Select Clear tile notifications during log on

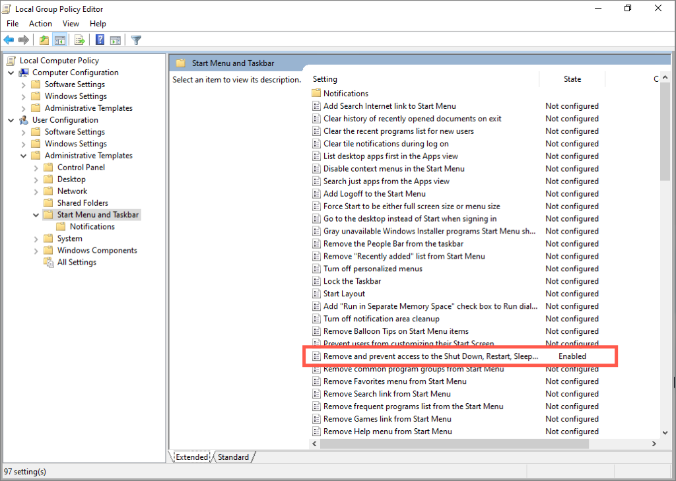[x=386, y=144]
